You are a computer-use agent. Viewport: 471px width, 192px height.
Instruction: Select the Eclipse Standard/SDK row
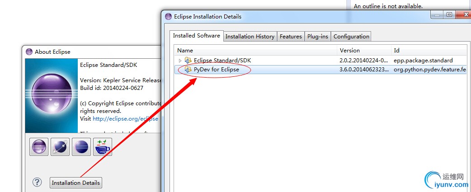321,61
